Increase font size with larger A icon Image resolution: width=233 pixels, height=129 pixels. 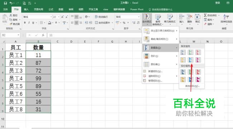click(x=63, y=17)
